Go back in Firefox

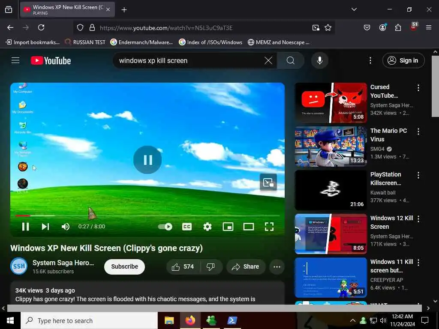pos(10,27)
